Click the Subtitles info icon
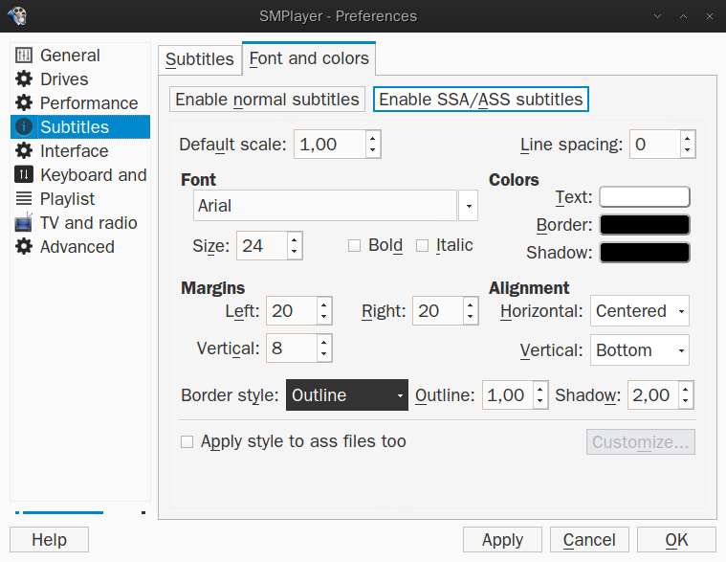726x562 pixels. coord(24,126)
